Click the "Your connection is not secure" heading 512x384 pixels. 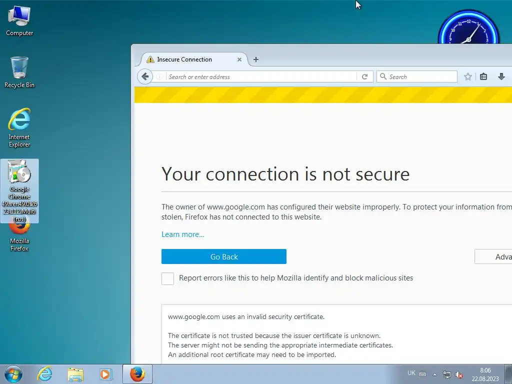[x=285, y=174]
